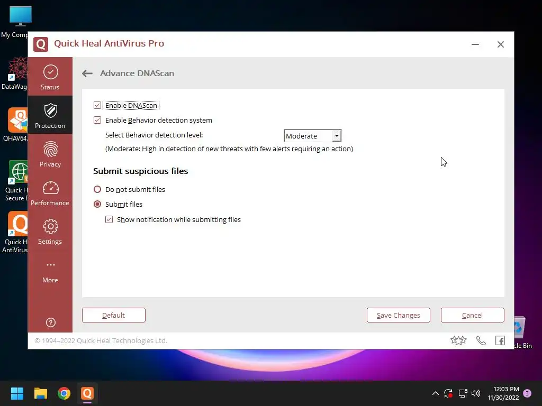Launch Google Chrome from taskbar
This screenshot has width=542, height=406.
pyautogui.click(x=64, y=393)
